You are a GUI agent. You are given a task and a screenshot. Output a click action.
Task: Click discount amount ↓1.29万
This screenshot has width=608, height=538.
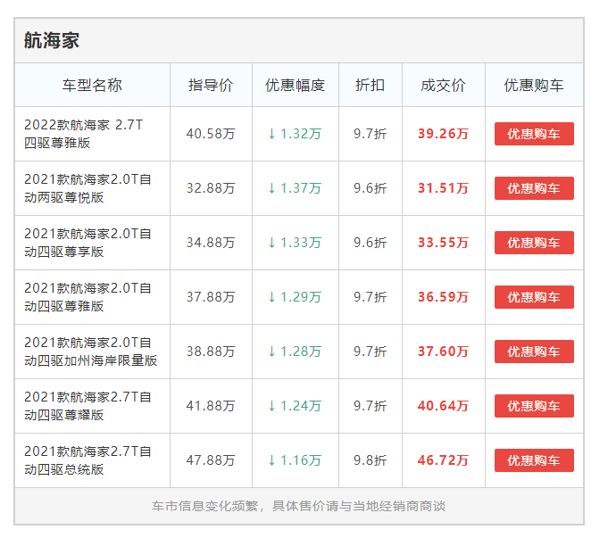[296, 297]
